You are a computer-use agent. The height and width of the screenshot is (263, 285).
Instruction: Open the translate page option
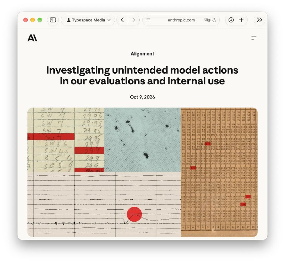(x=207, y=20)
